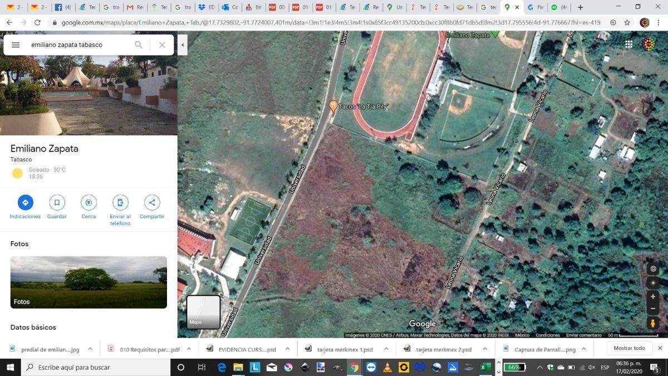Screen dimensions: 668x376
Task: Expand predial de emilian....jpg download options
Action: click(x=90, y=349)
